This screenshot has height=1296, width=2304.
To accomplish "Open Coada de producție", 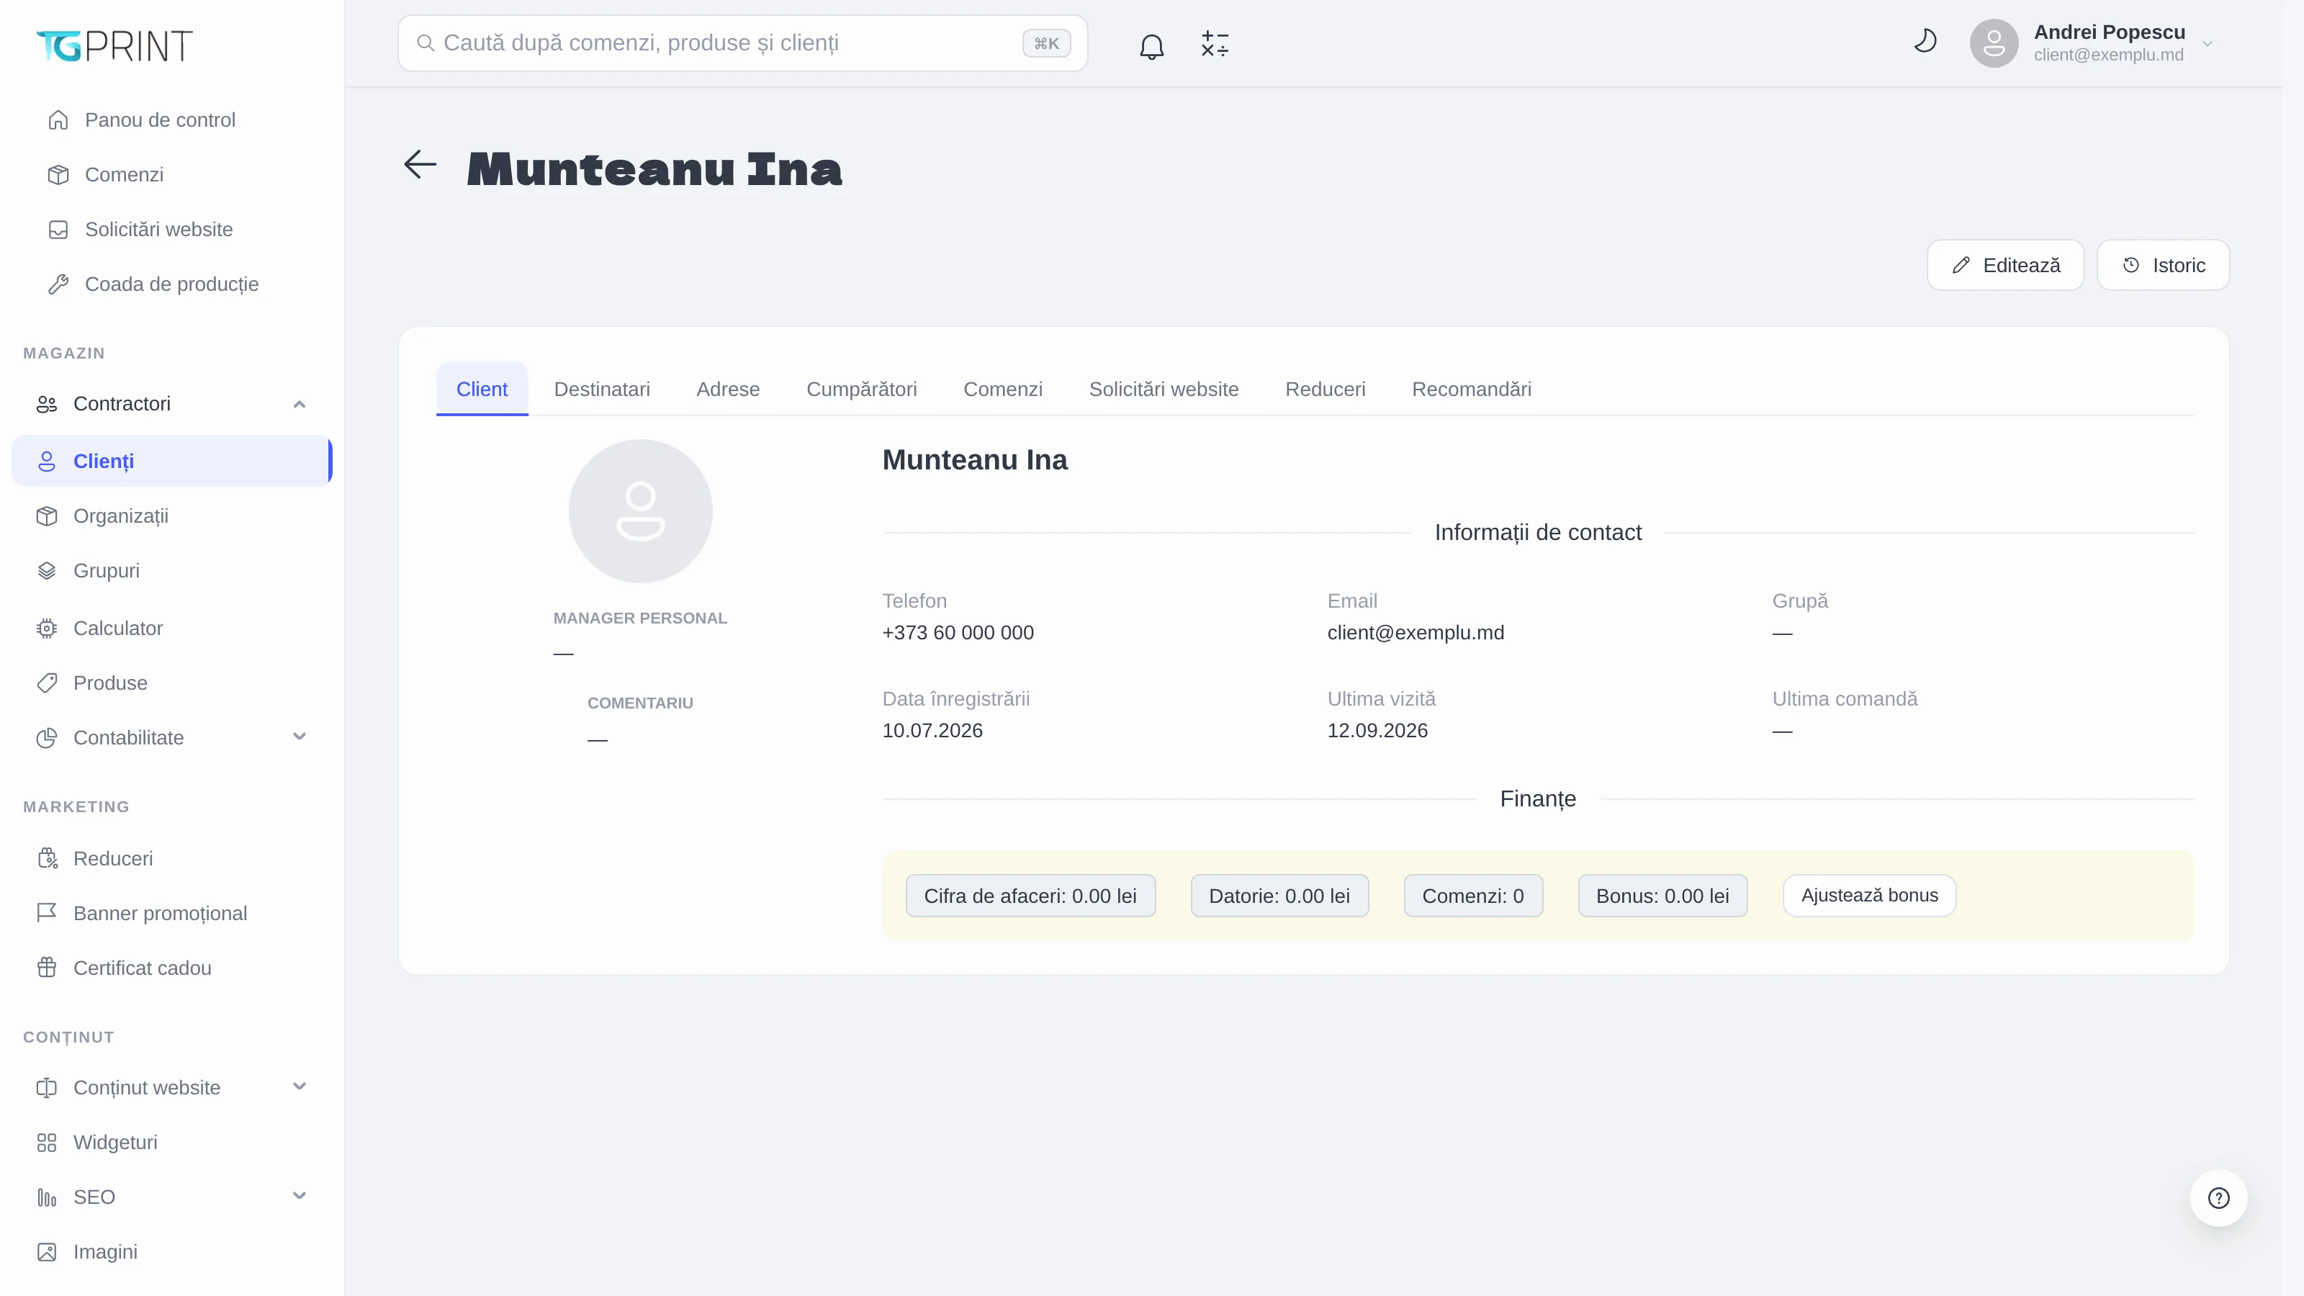I will tap(173, 284).
